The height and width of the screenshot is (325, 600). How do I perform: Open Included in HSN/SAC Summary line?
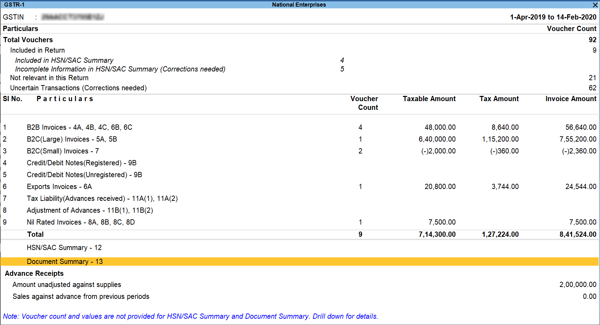click(64, 60)
